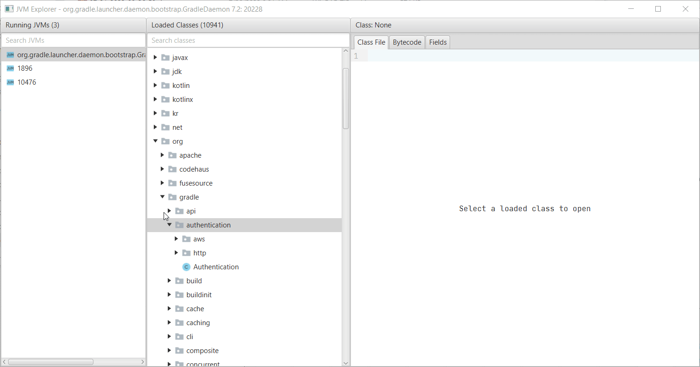Image resolution: width=700 pixels, height=367 pixels.
Task: Click the JVM Explorer window title icon
Action: (x=9, y=9)
